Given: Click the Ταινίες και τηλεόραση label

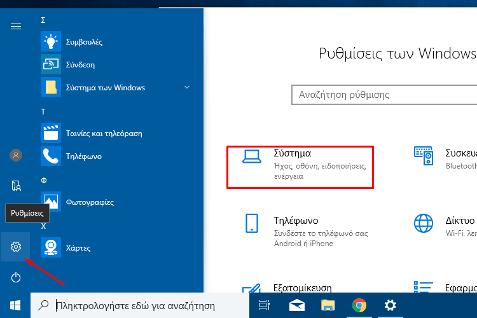Looking at the screenshot, I should coord(104,134).
